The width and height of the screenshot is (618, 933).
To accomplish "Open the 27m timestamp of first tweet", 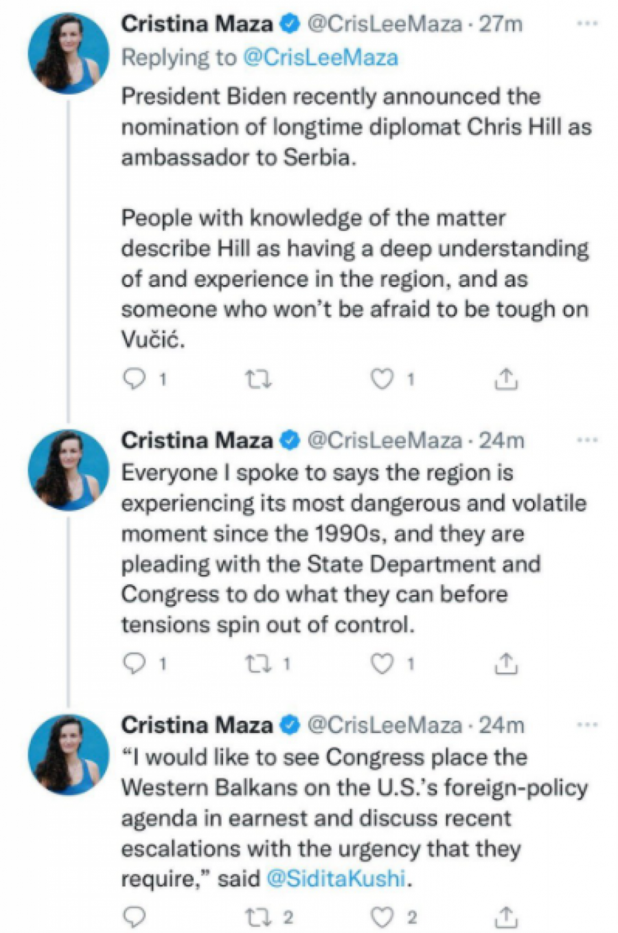I will (x=501, y=25).
